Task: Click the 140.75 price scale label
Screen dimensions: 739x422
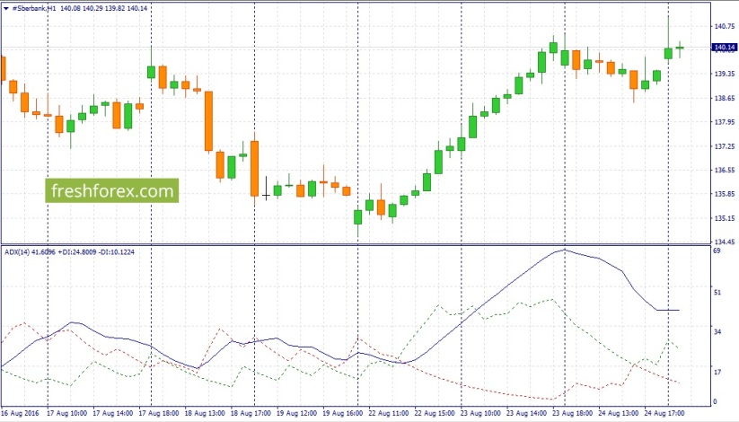Action: tap(725, 26)
